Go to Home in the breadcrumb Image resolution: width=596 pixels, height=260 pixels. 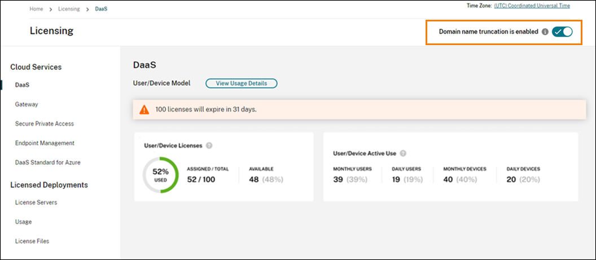click(36, 10)
